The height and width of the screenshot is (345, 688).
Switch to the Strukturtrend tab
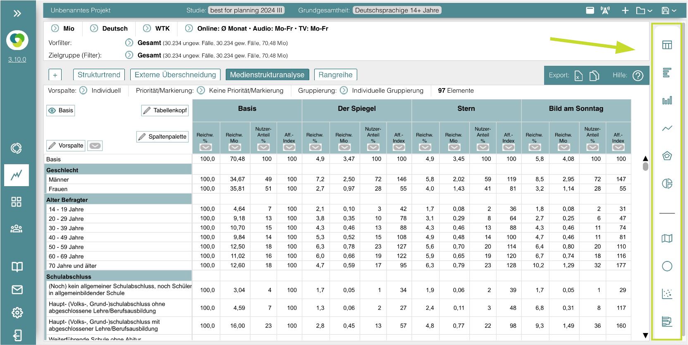[99, 75]
